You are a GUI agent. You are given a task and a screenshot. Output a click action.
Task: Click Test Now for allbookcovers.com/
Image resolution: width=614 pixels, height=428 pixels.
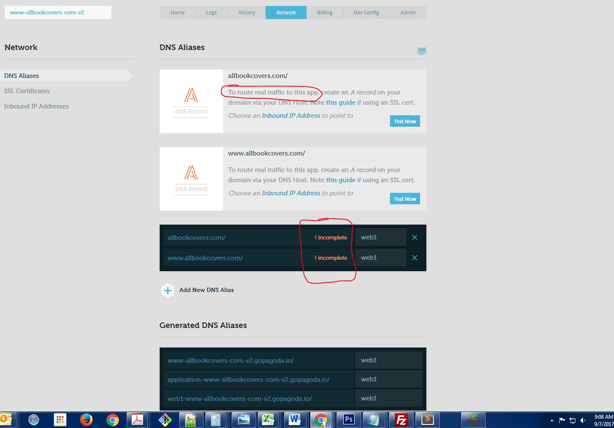click(405, 121)
